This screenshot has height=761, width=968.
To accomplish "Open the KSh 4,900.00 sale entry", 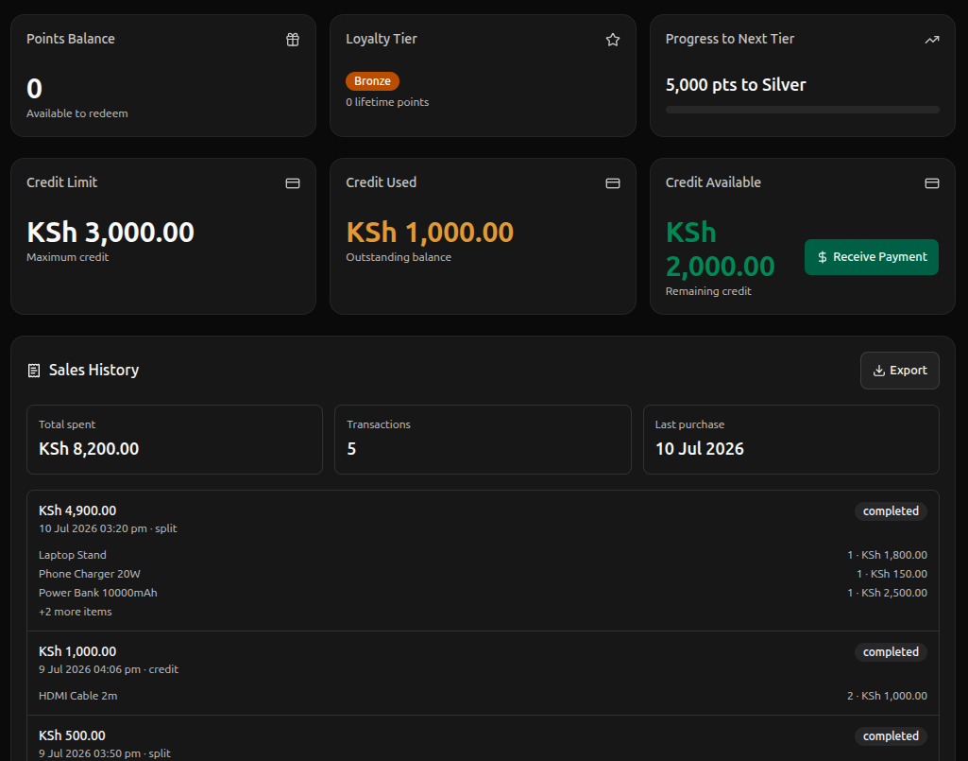I will pyautogui.click(x=483, y=561).
